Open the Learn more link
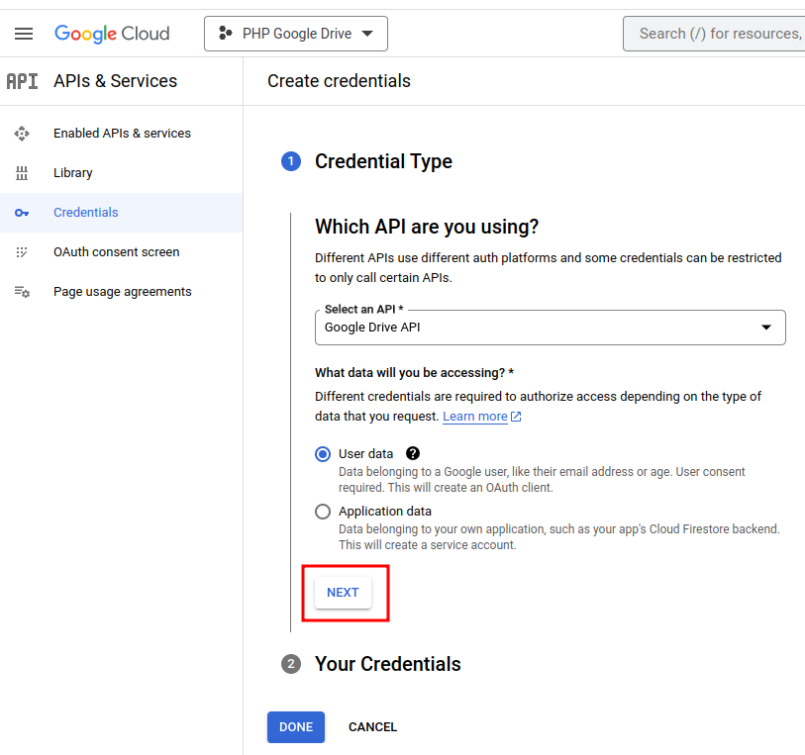The width and height of the screenshot is (805, 755). (475, 417)
